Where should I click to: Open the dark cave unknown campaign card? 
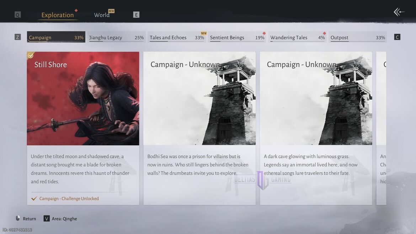[x=316, y=128]
